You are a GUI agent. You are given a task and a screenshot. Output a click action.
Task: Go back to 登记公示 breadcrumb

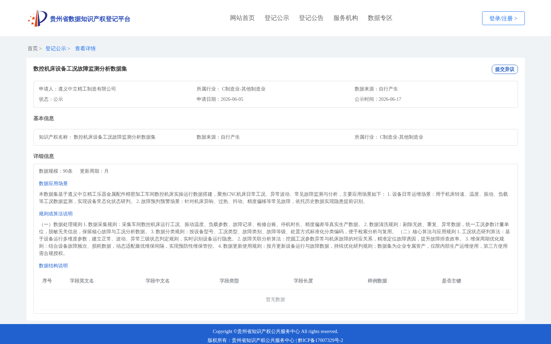pyautogui.click(x=56, y=49)
